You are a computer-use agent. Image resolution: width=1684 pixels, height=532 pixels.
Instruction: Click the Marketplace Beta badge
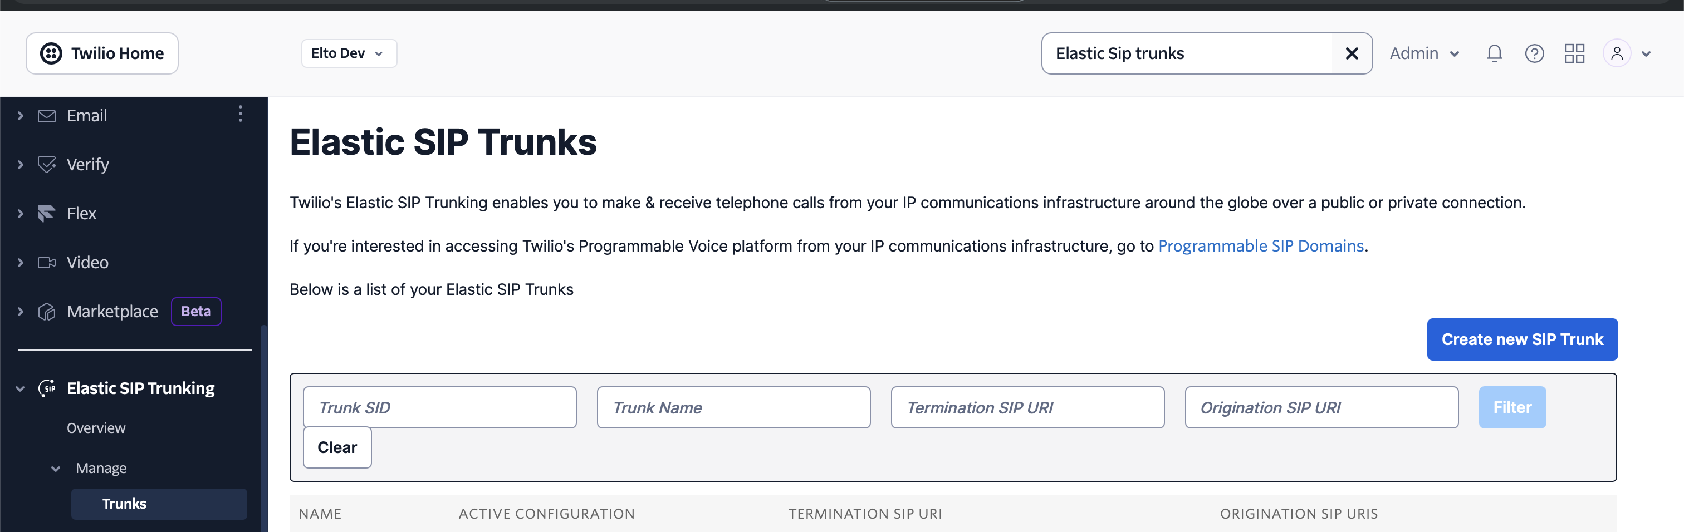(196, 312)
